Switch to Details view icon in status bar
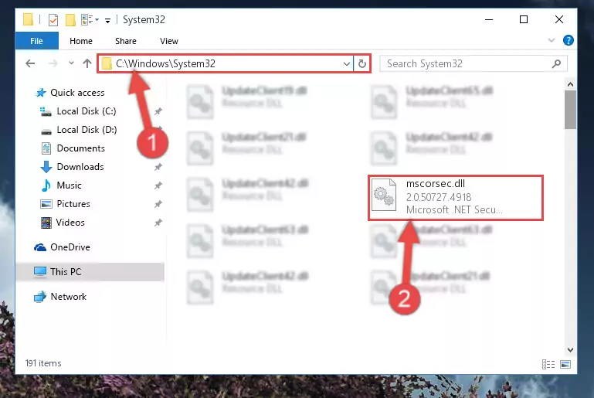This screenshot has width=594, height=398. 548,364
